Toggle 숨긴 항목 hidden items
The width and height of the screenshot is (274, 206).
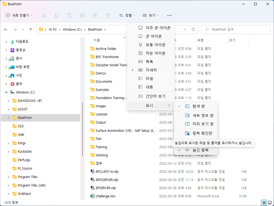point(196,150)
